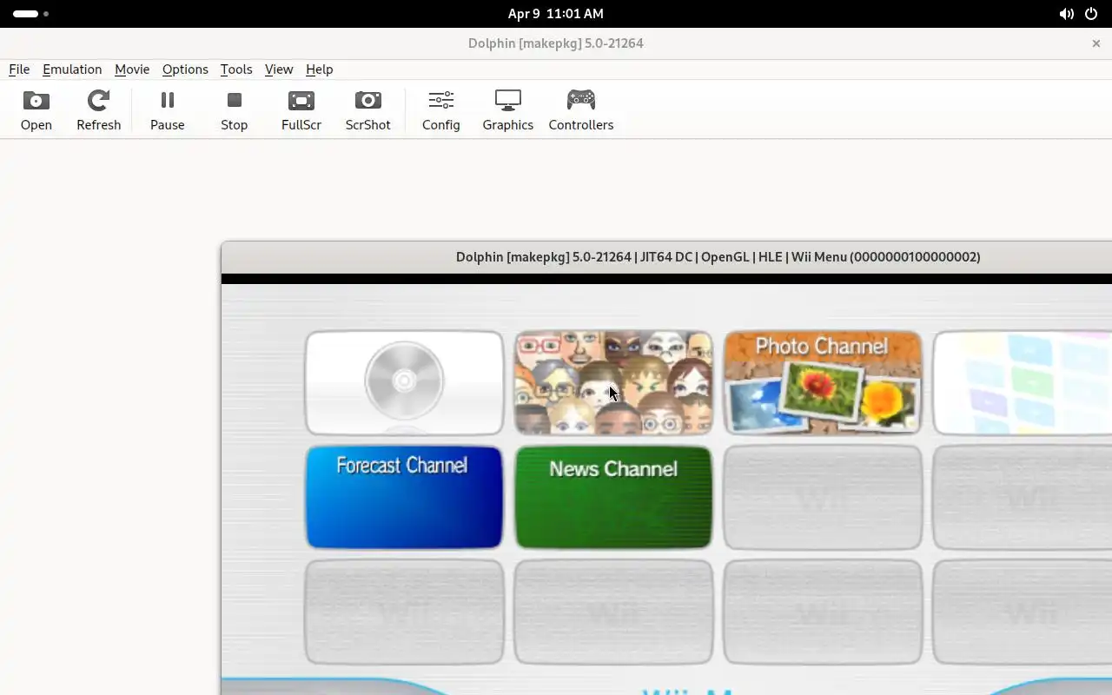Open the Forecast Channel tile
Screen dimensions: 1112x695
click(404, 498)
